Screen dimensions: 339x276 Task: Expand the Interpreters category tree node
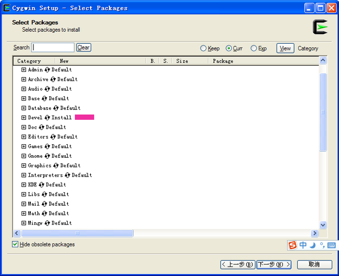(x=24, y=175)
